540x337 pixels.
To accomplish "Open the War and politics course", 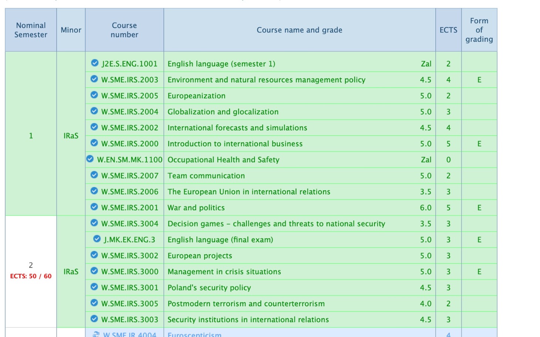I will [x=196, y=208].
